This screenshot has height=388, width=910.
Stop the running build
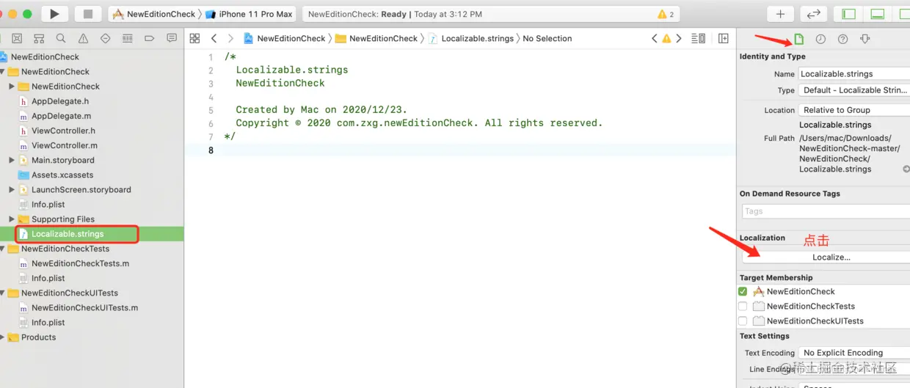click(88, 14)
